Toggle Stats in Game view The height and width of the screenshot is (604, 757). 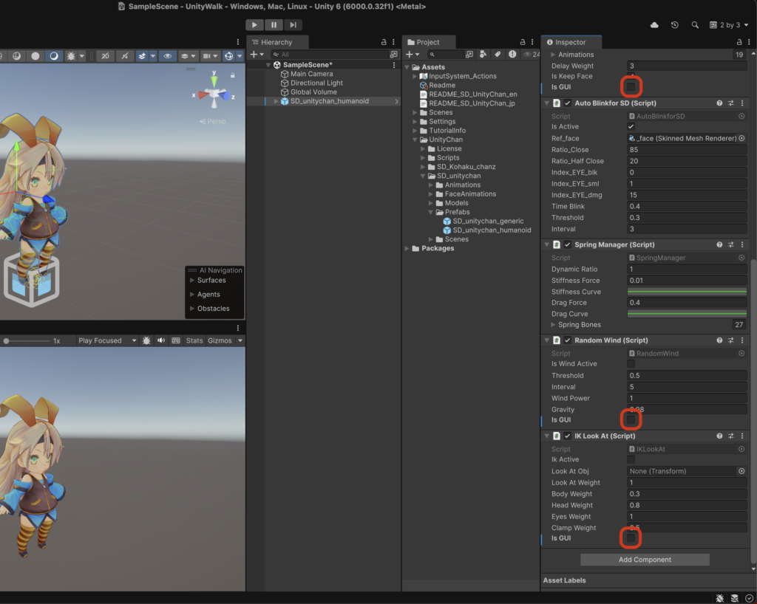(194, 341)
